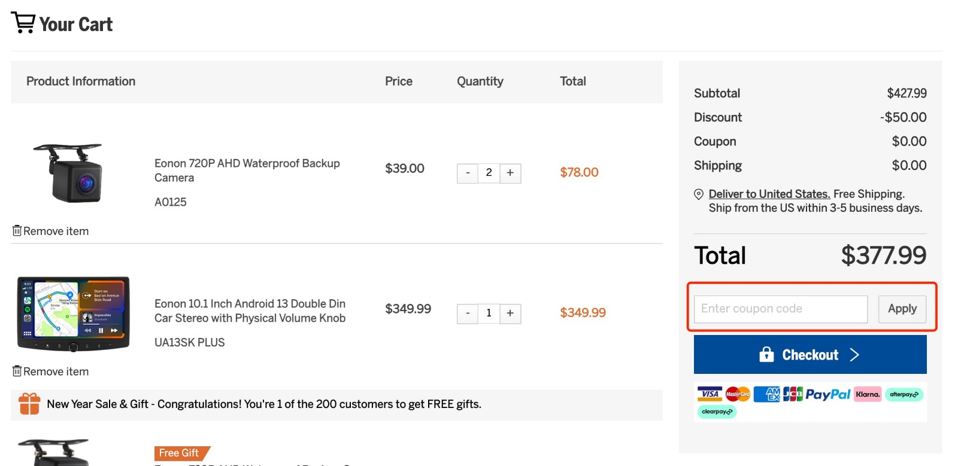Increase the car stereo quantity
958x466 pixels.
pyautogui.click(x=510, y=313)
